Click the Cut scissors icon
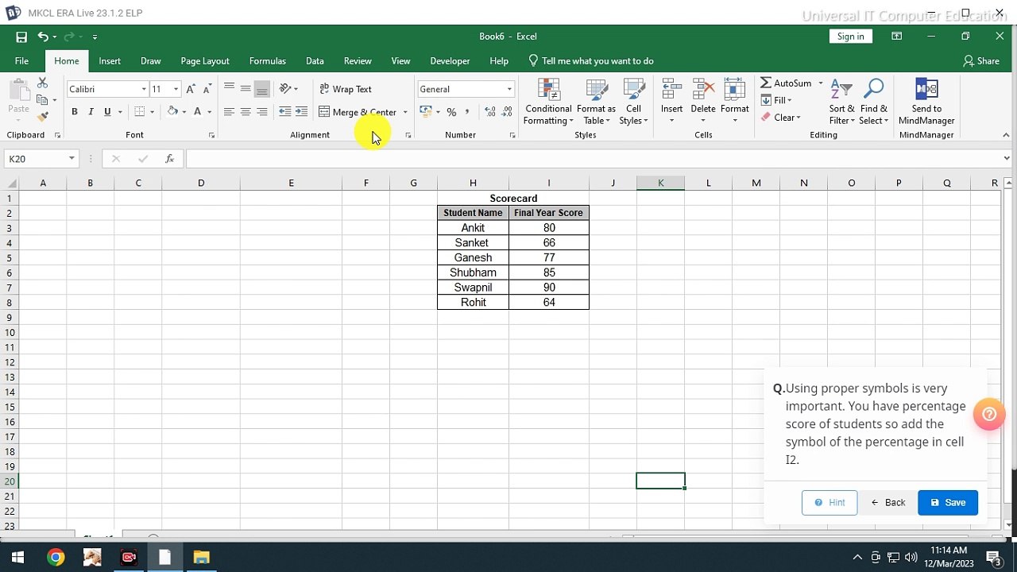 [43, 83]
